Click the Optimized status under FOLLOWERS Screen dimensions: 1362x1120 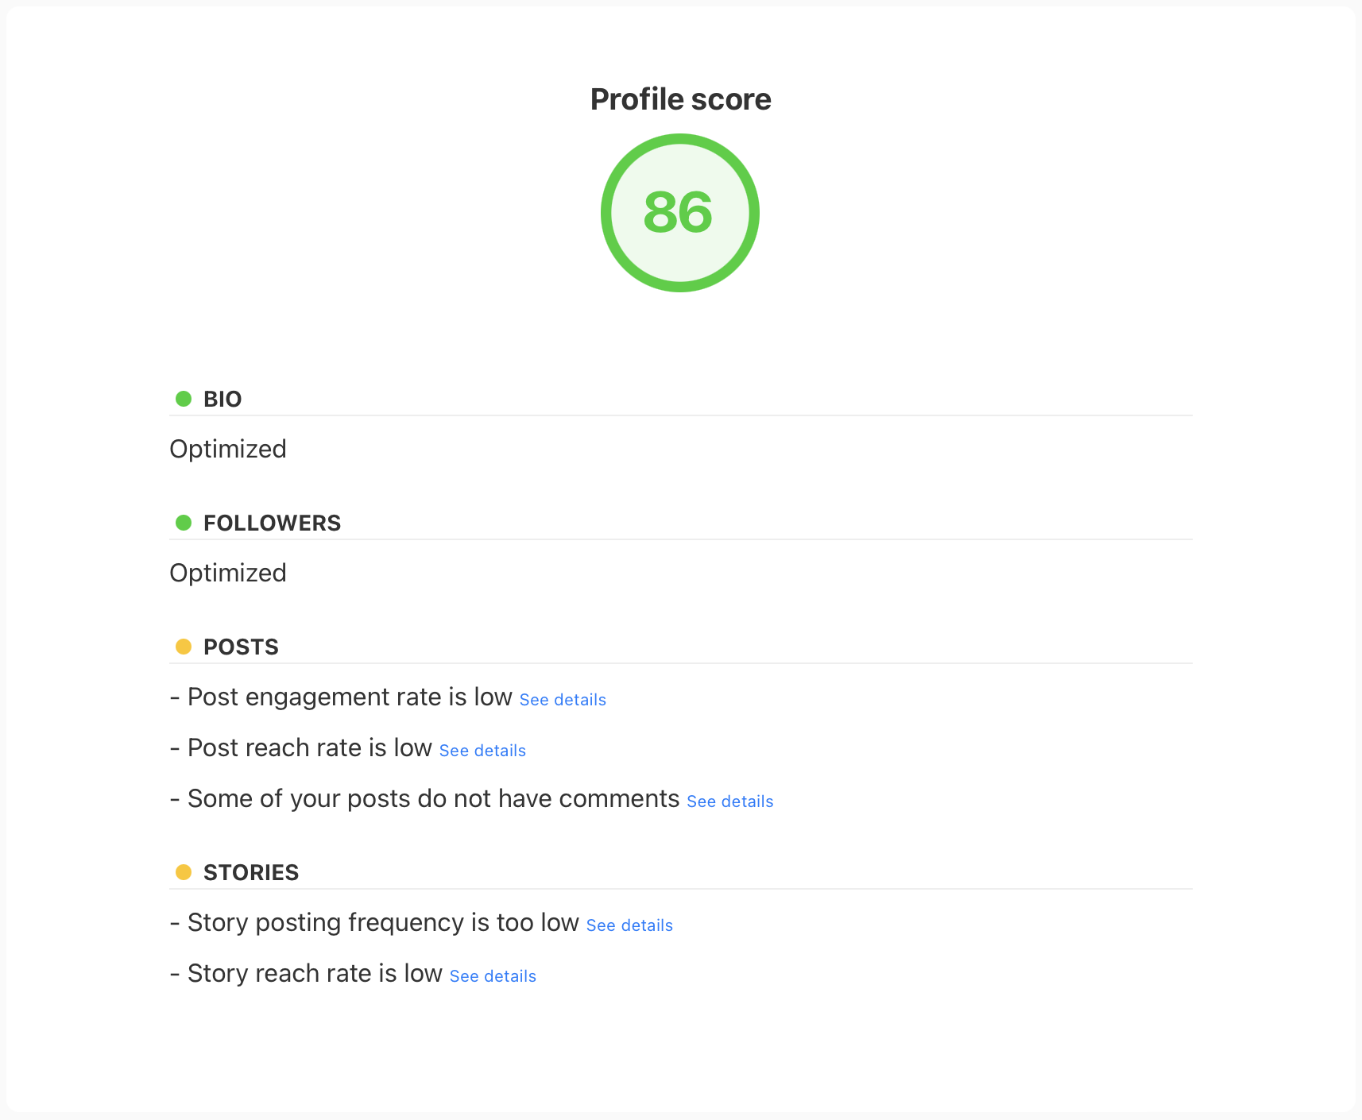pyautogui.click(x=228, y=573)
